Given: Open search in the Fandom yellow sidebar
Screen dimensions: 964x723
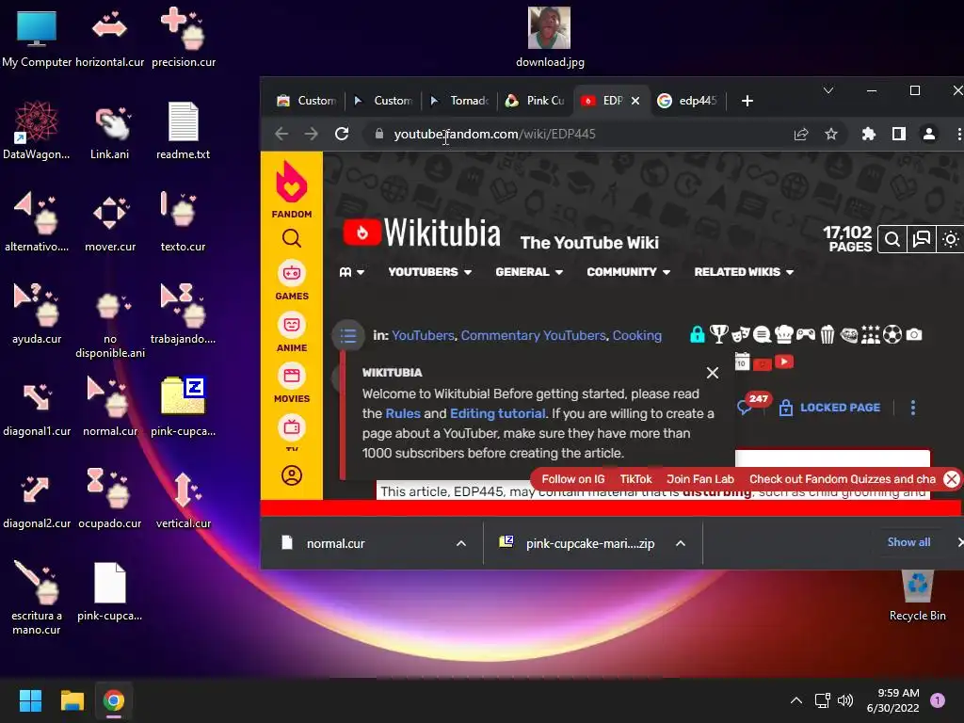Looking at the screenshot, I should click(292, 238).
